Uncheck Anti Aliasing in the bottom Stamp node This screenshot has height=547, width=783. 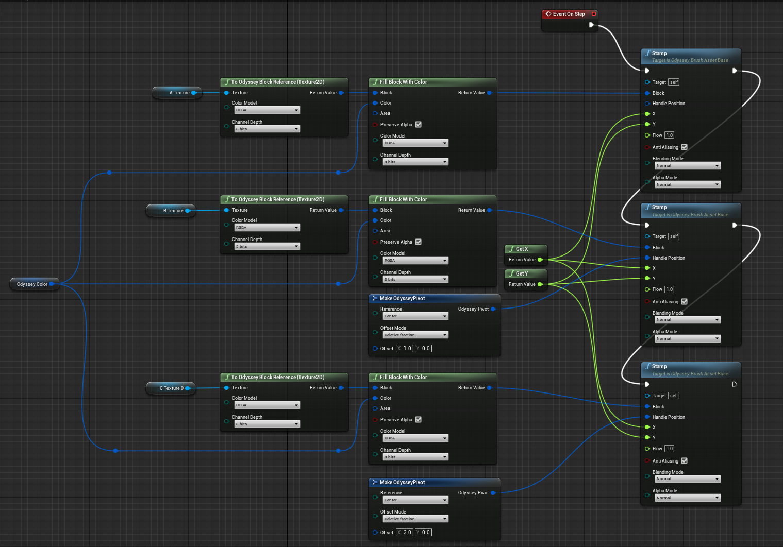[684, 461]
